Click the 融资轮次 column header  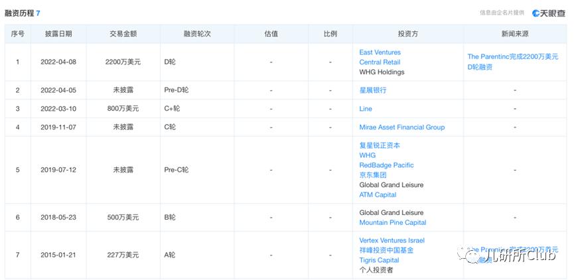point(197,34)
